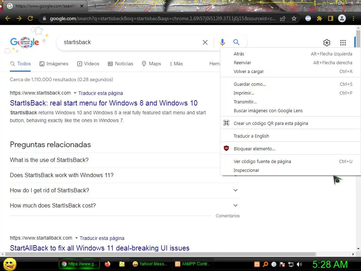
Task: Select Reenviar in the context menu
Action: [x=290, y=63]
